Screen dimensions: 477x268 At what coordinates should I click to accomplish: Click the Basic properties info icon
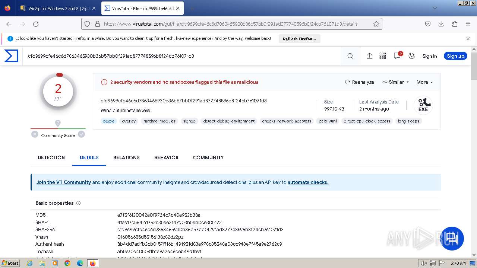pyautogui.click(x=78, y=203)
